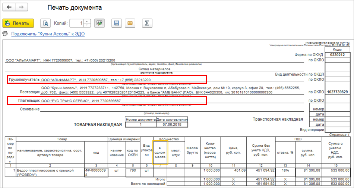The height and width of the screenshot is (188, 354).
Task: Click the Склад материалов text
Action: [x=155, y=69]
